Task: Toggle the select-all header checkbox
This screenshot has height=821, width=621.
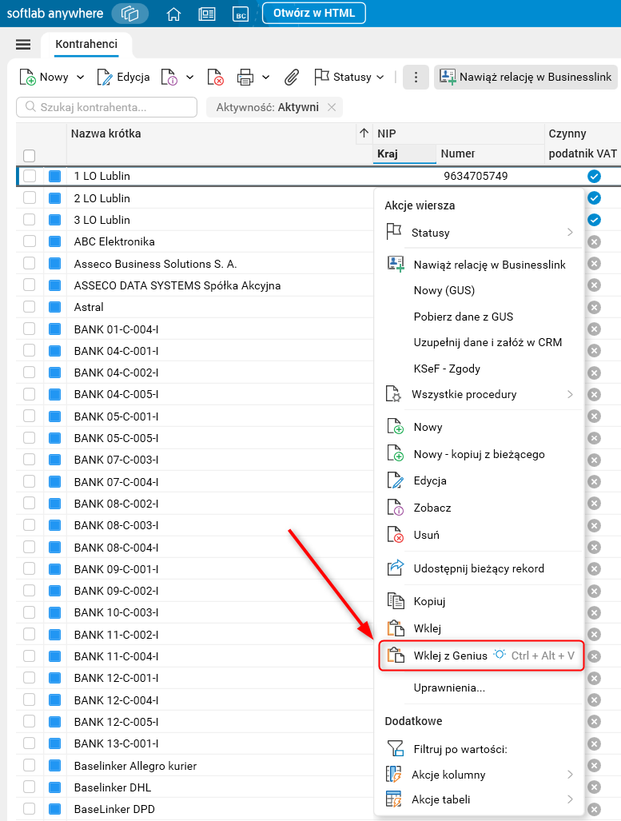Action: point(30,156)
